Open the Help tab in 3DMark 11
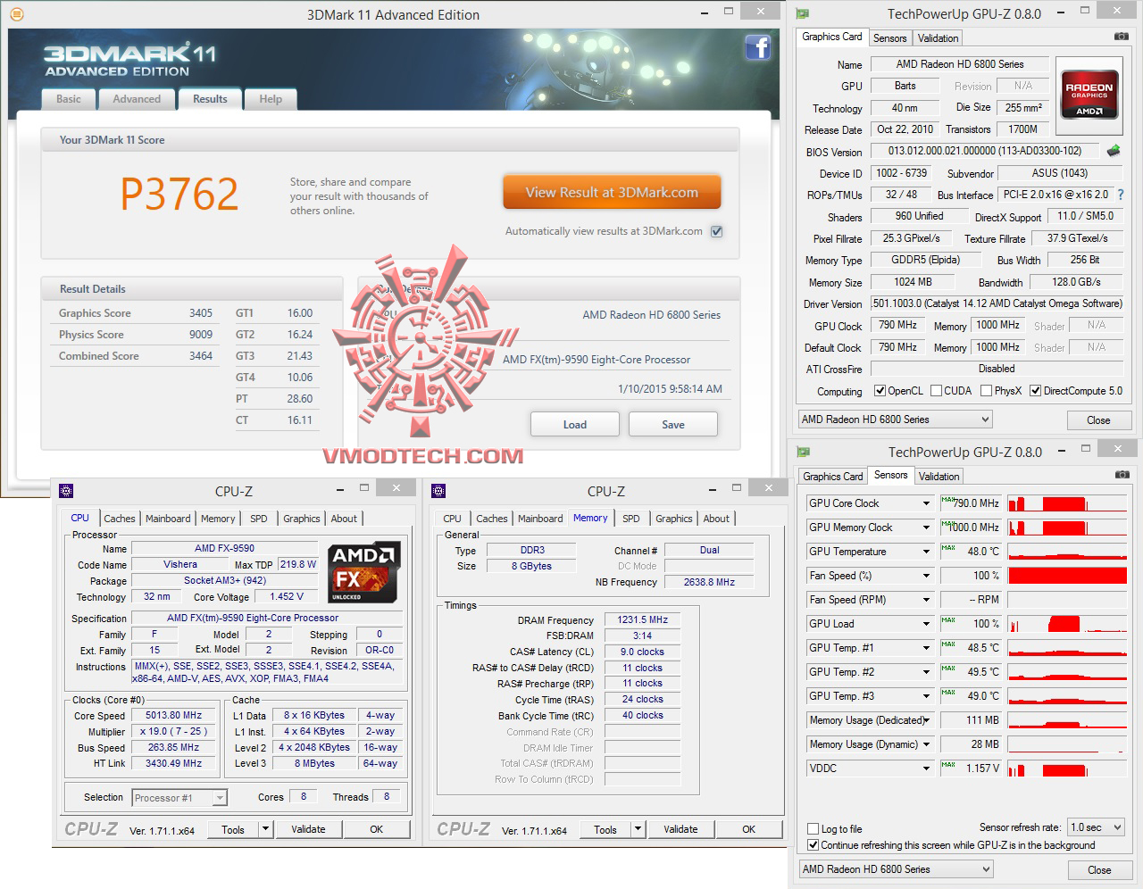This screenshot has height=889, width=1143. point(271,99)
